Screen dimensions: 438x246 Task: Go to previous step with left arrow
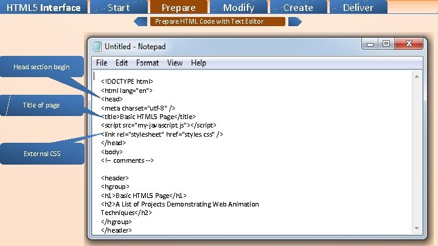tap(141, 21)
